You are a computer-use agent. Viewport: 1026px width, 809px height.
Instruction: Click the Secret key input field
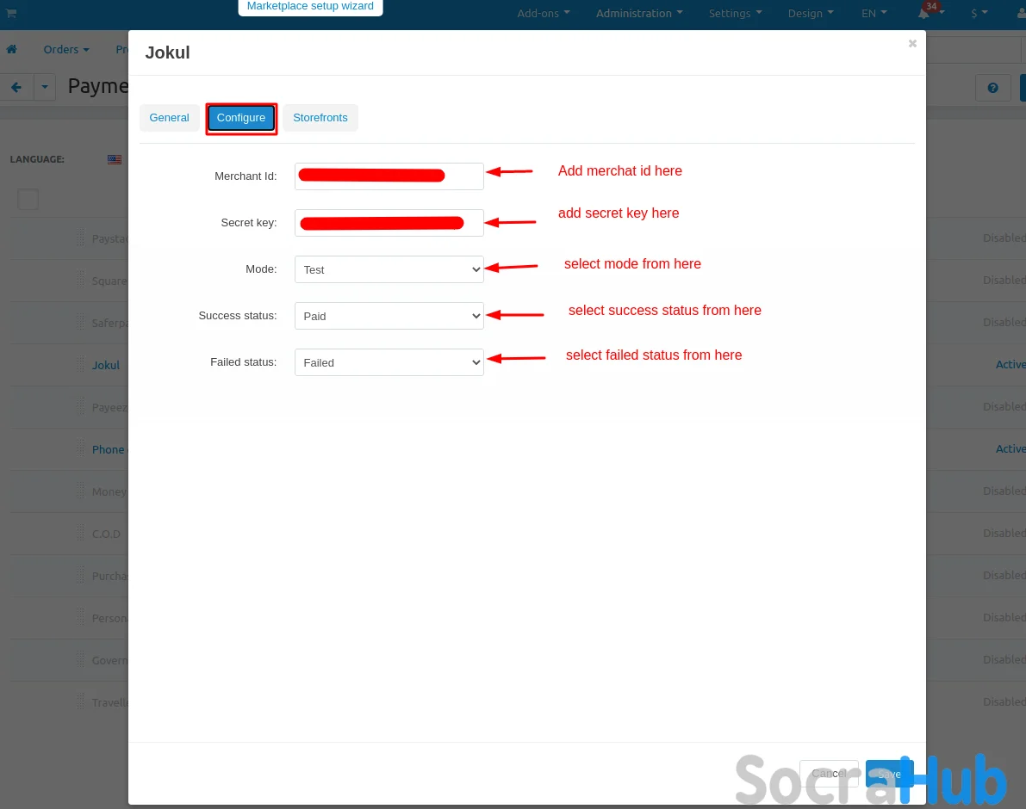(x=389, y=222)
